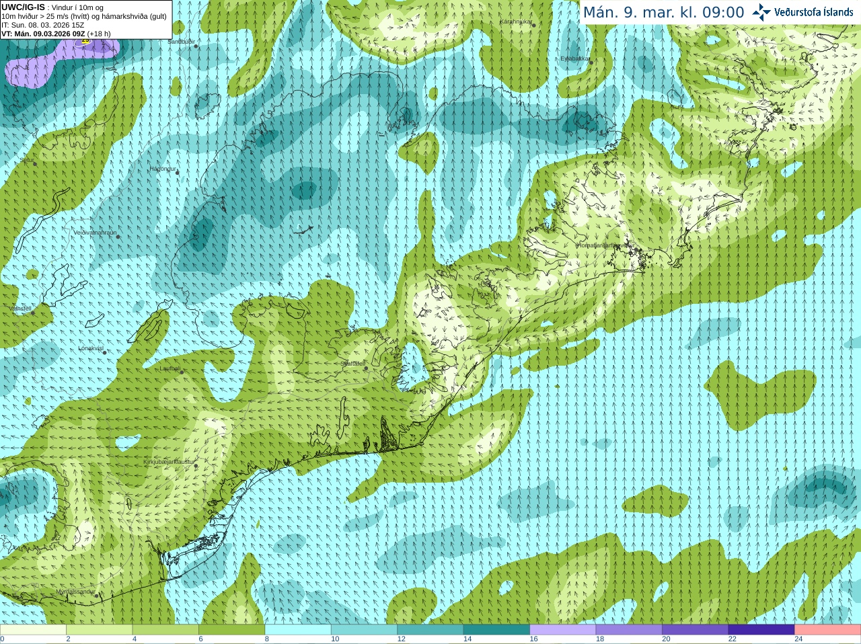Select the Lónakvísl station label
The height and width of the screenshot is (644, 861).
[91, 348]
